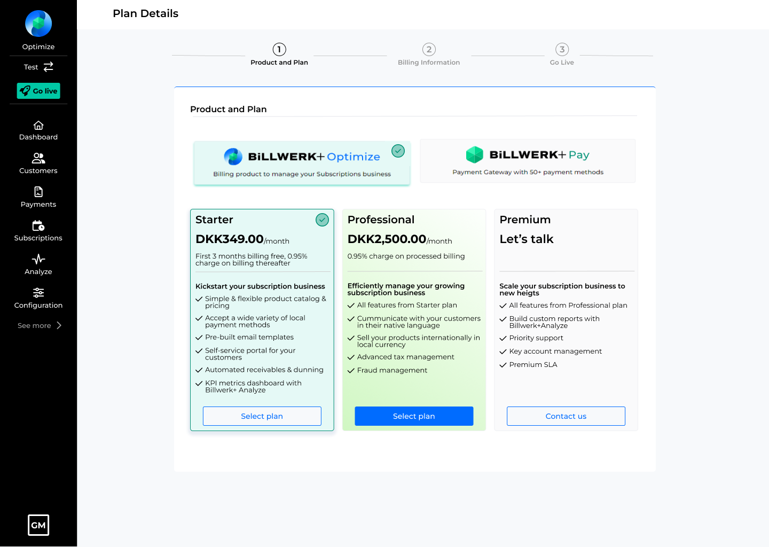Open Dashboard via the home icon
This screenshot has height=547, width=769.
pos(38,126)
